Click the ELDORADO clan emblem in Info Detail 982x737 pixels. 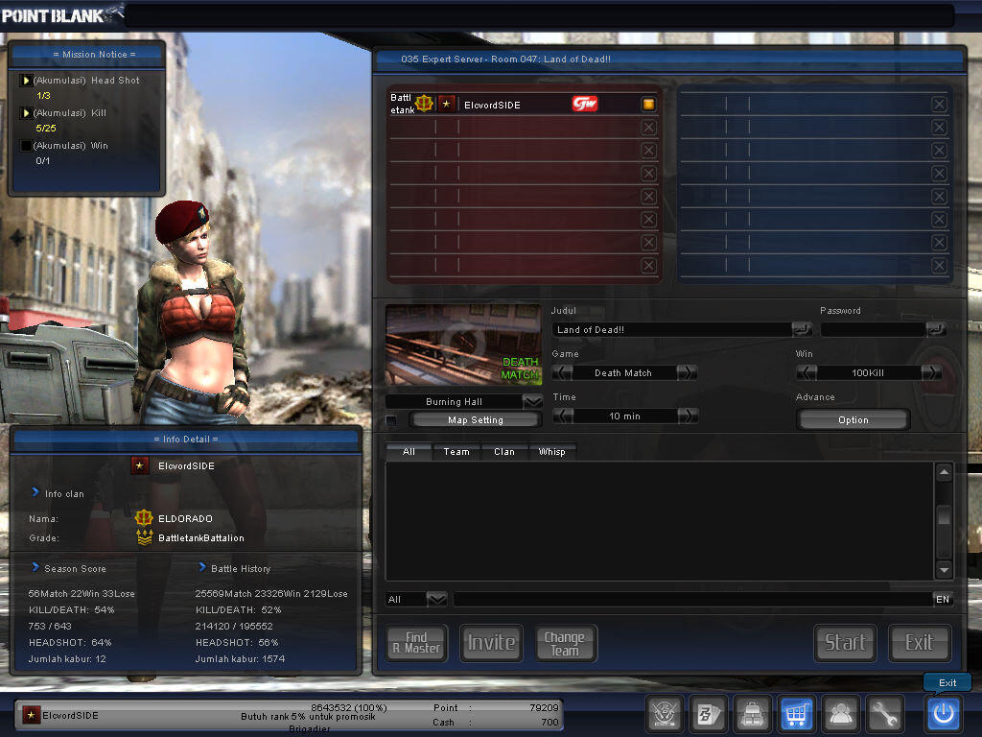point(144,517)
